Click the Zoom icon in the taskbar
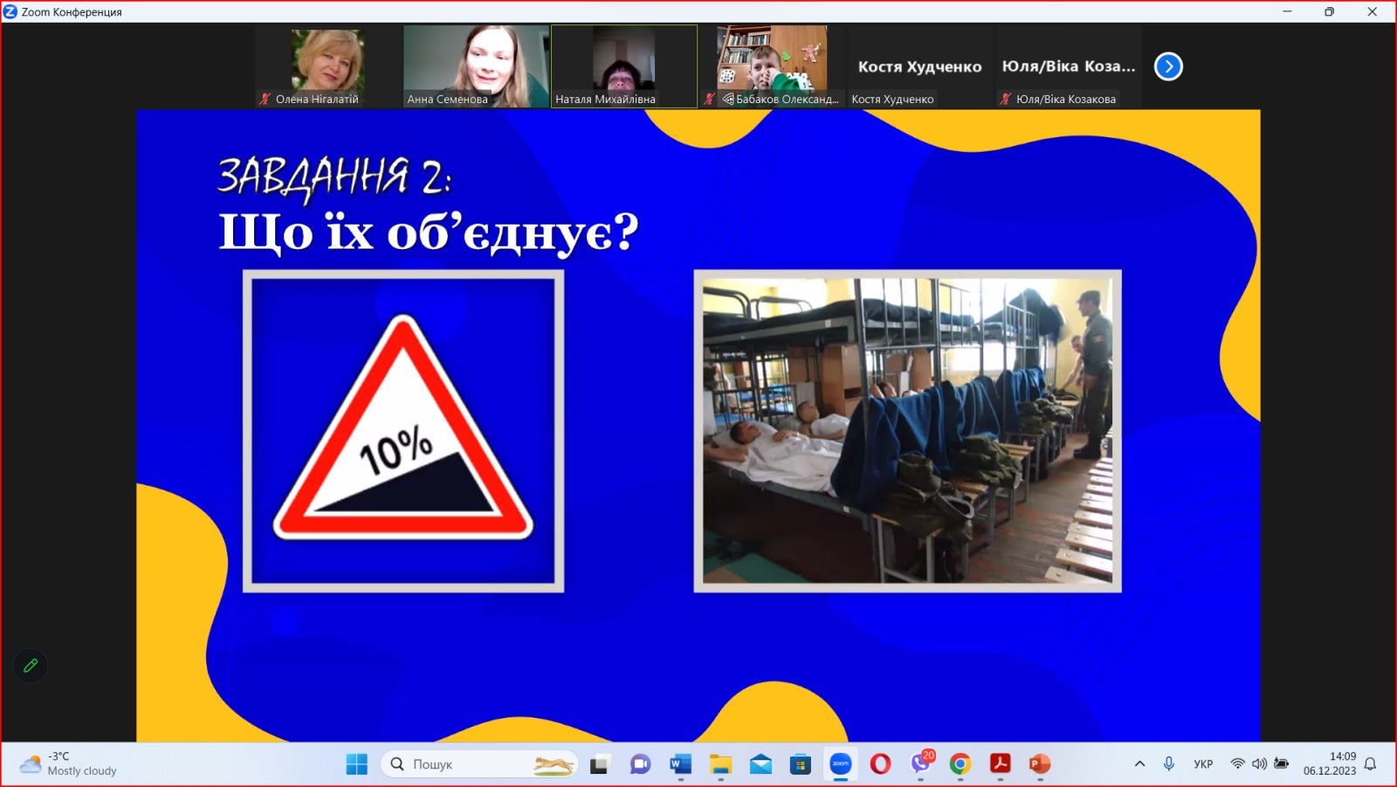Screen dimensions: 1397x787 click(x=840, y=764)
